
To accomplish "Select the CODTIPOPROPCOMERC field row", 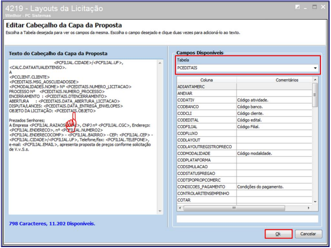I will [244, 180].
